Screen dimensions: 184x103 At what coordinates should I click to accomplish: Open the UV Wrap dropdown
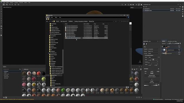point(154,54)
